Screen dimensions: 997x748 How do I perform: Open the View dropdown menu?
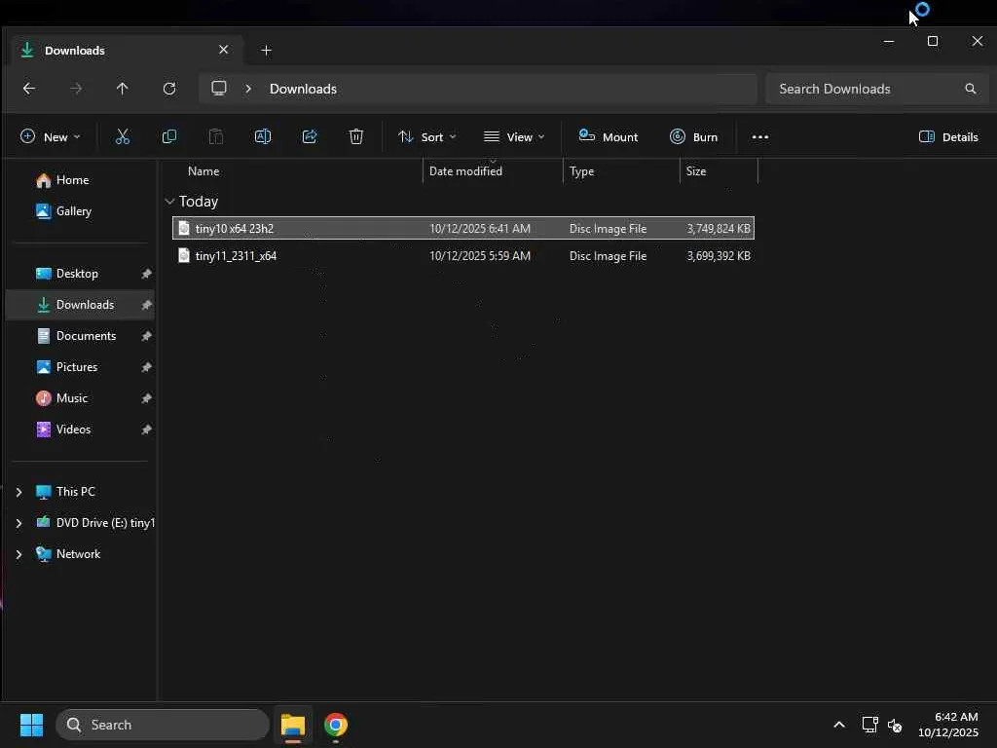click(x=514, y=137)
